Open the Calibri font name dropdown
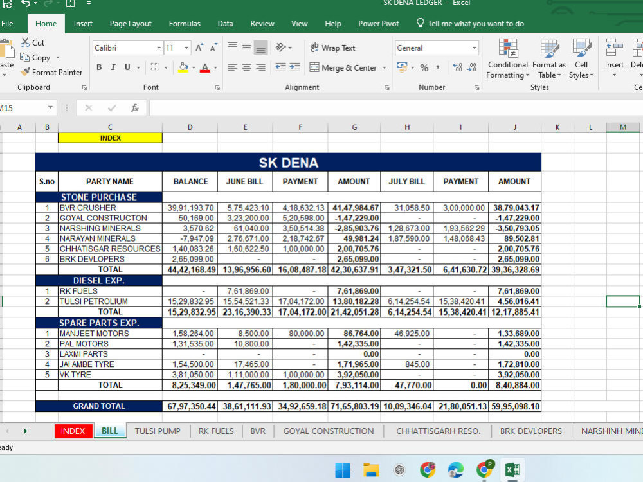 pyautogui.click(x=159, y=48)
